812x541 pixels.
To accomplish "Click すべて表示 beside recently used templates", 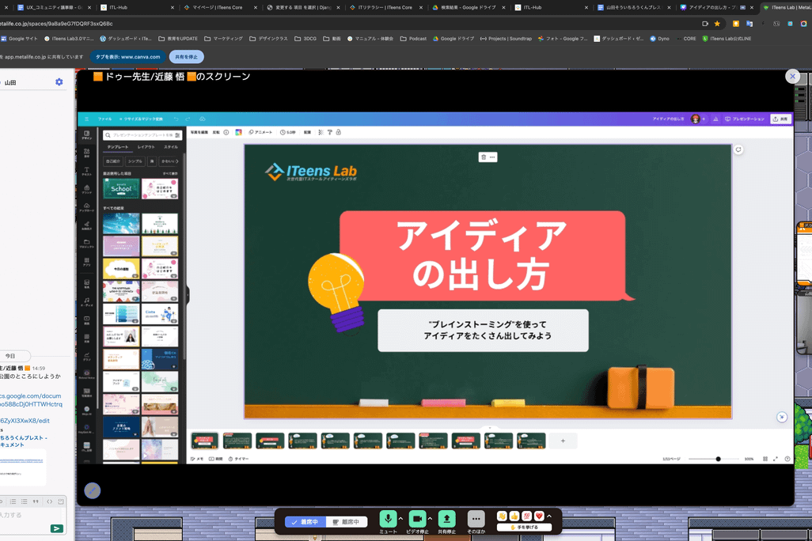I will tap(170, 173).
